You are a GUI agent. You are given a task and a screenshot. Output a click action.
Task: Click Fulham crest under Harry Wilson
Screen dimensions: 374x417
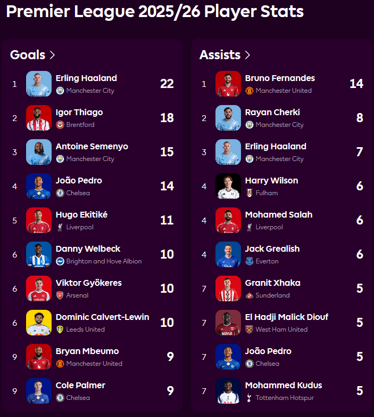250,193
